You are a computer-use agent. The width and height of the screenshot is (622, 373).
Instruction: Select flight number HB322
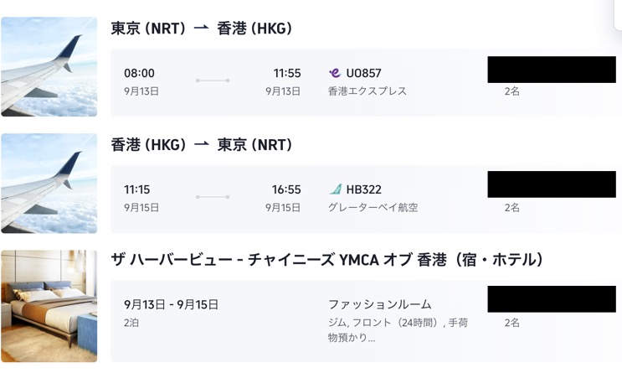pyautogui.click(x=363, y=189)
